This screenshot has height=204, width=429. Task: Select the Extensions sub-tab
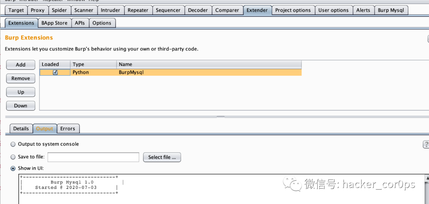21,23
